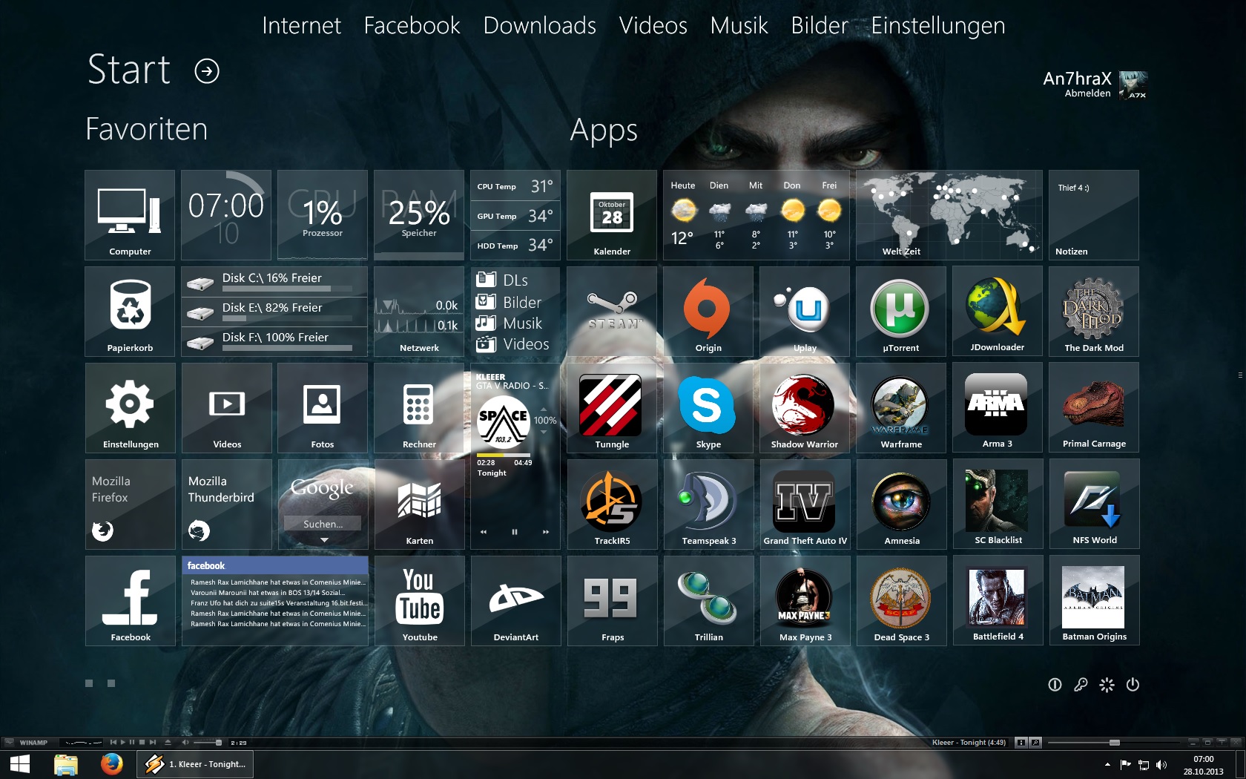Open the TrackIR5 tile
This screenshot has width=1246, height=779.
612,504
